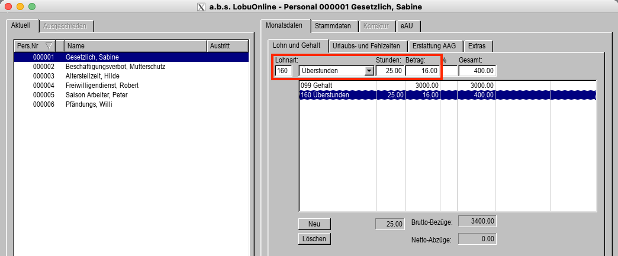Open the Lohnart Überstunden dropdown arrow
618x256 pixels.
tap(369, 71)
